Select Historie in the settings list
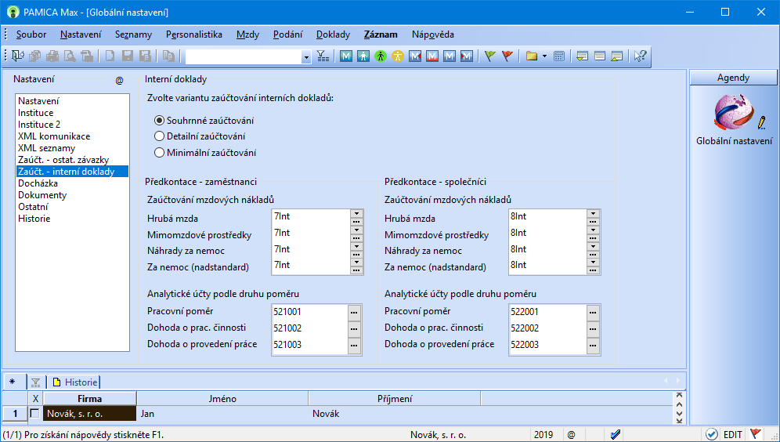780x442 pixels. tap(34, 219)
